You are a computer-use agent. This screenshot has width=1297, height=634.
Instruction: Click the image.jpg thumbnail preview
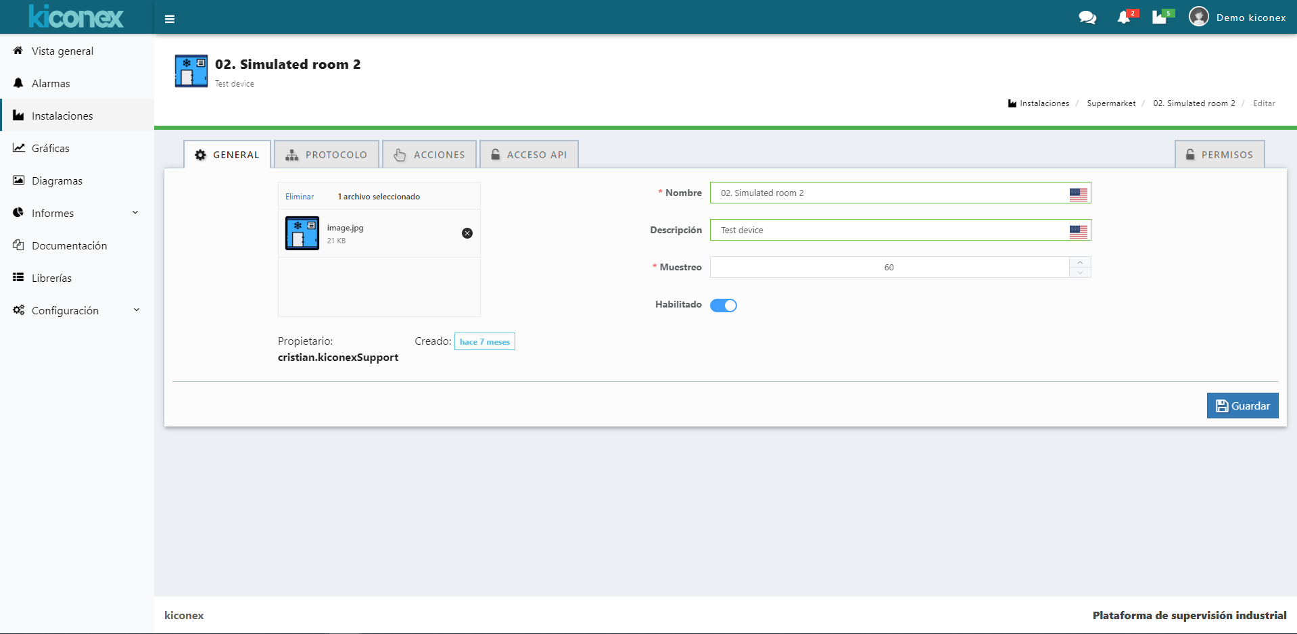click(x=302, y=233)
